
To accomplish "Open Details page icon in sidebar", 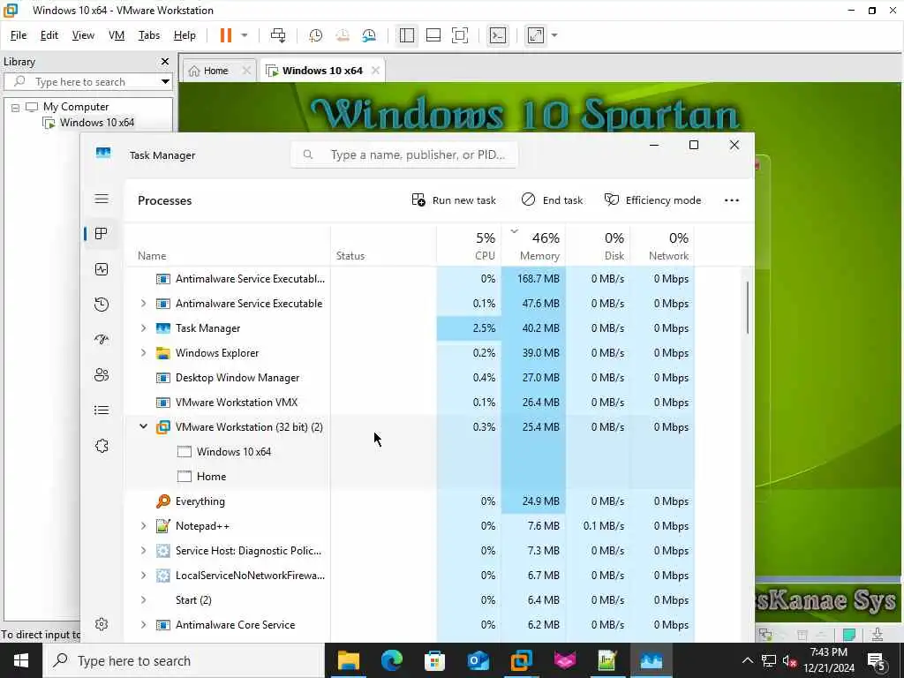I will click(x=102, y=410).
